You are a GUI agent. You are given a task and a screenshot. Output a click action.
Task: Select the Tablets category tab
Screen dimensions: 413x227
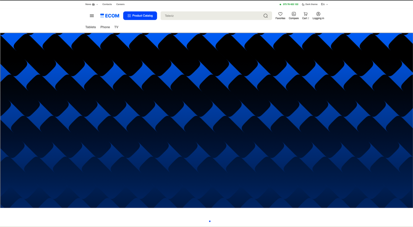tap(91, 27)
